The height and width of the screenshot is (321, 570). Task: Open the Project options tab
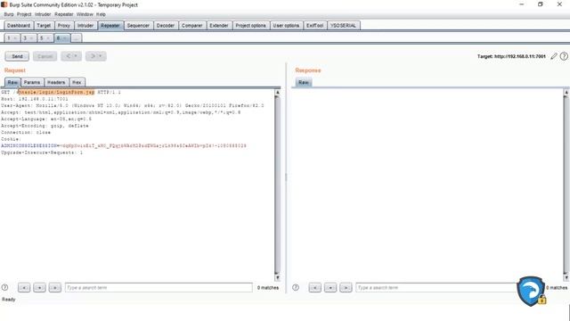click(x=250, y=26)
